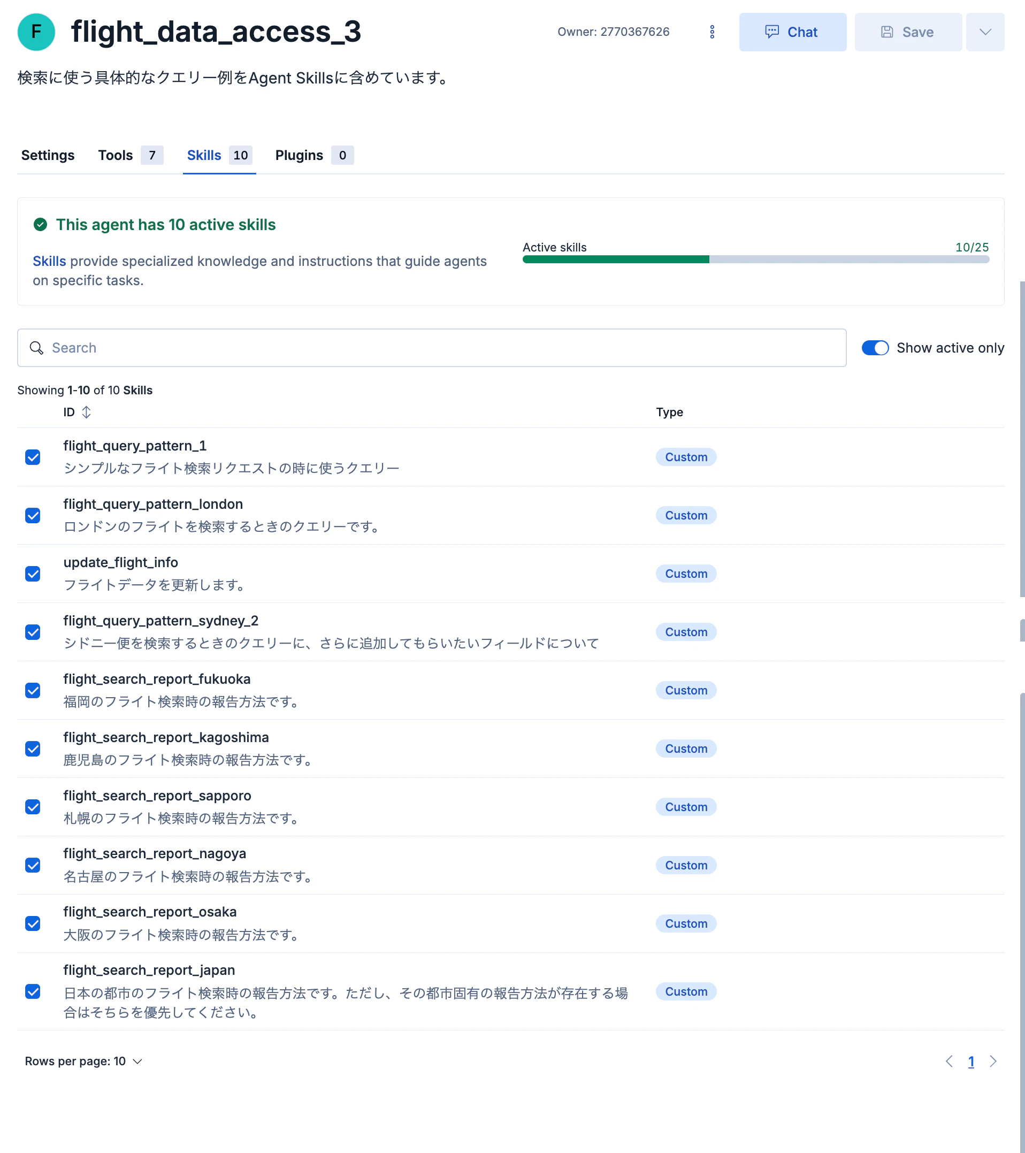
Task: Uncheck flight_search_report_nagoya skill
Action: tap(33, 865)
